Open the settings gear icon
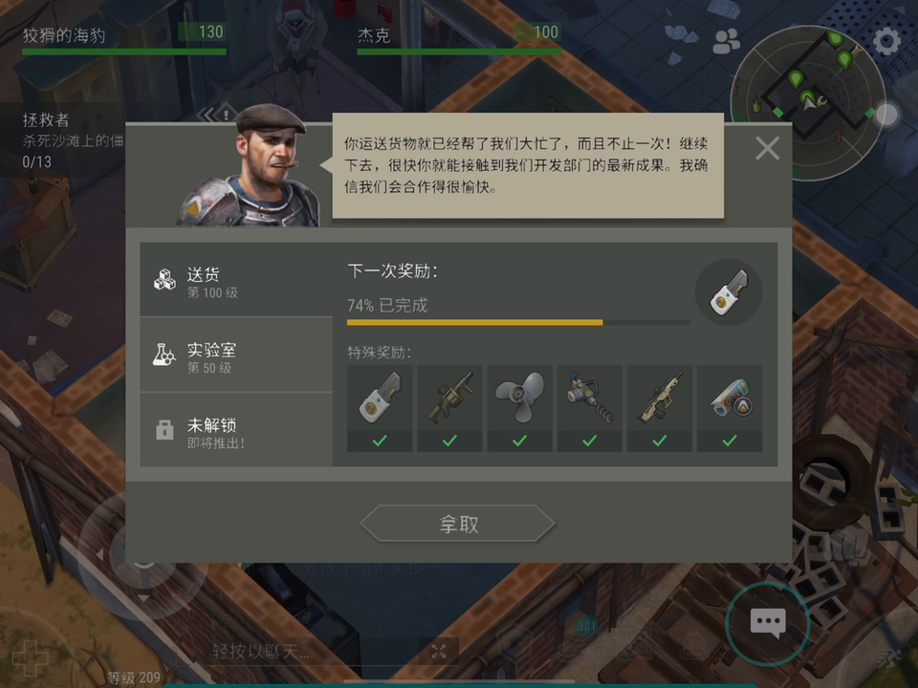Image resolution: width=918 pixels, height=688 pixels. point(886,41)
